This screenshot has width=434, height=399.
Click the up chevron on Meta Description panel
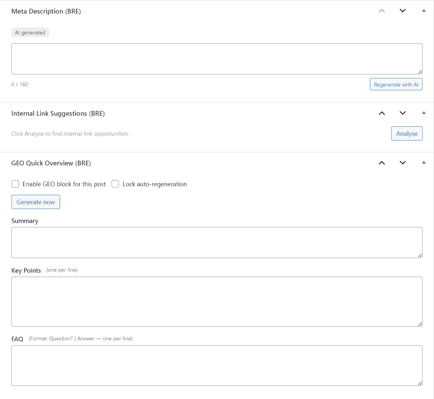click(x=381, y=11)
